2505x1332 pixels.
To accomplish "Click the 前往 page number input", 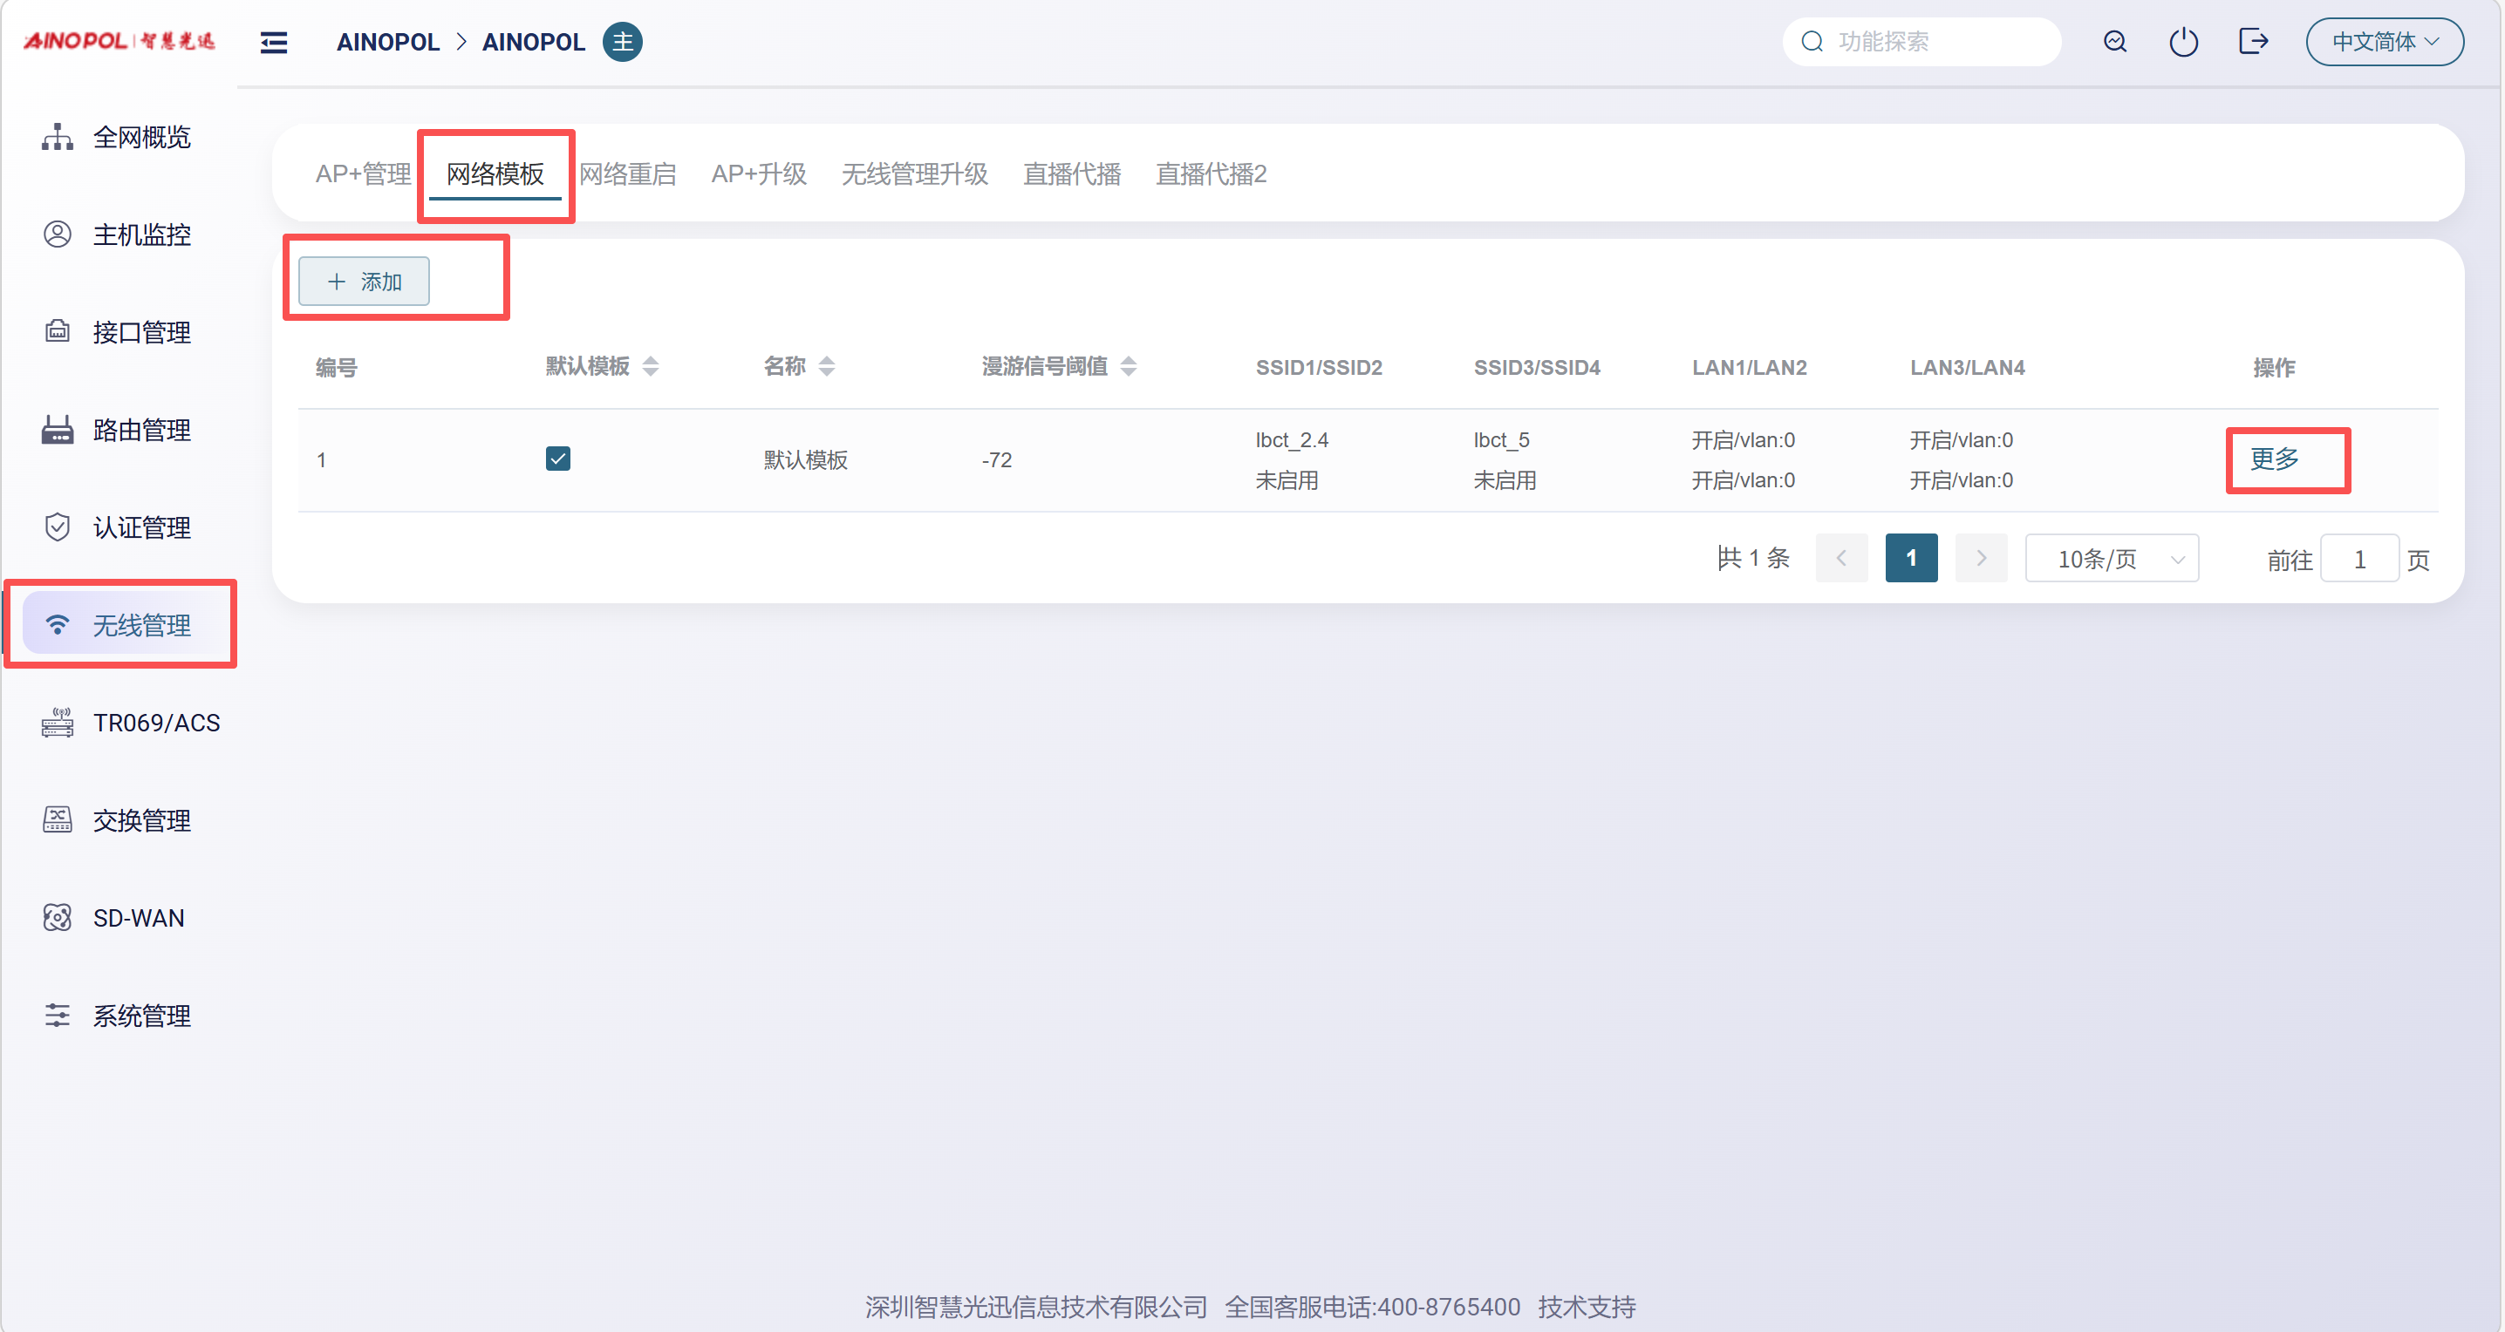I will coord(2358,560).
